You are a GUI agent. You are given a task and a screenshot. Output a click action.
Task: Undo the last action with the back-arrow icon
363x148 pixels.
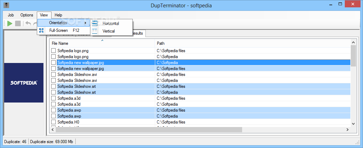click(28, 23)
